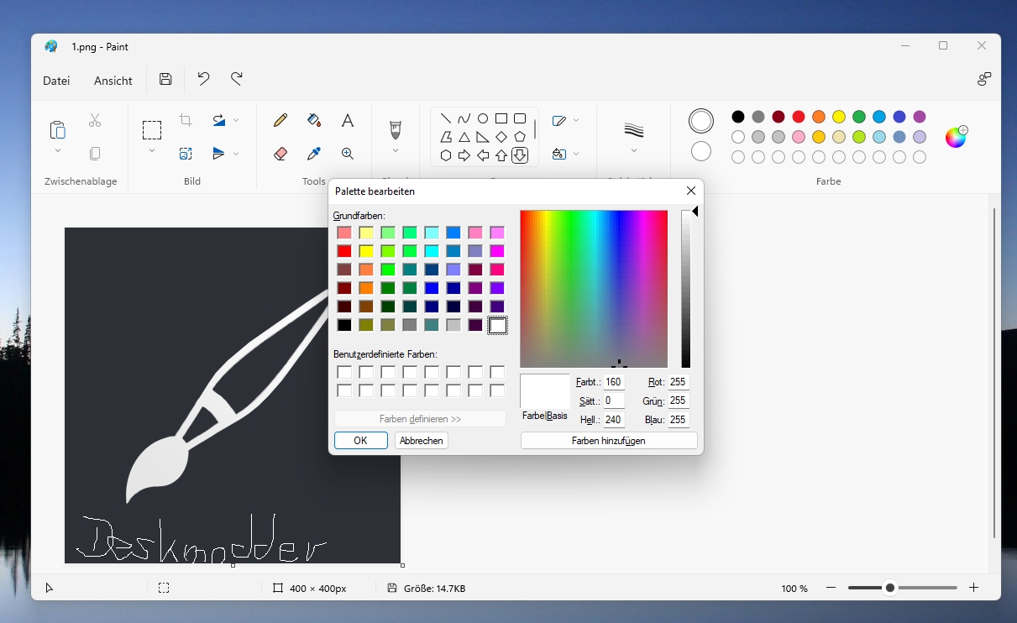Click the Blau value field
This screenshot has width=1017, height=623.
click(679, 420)
